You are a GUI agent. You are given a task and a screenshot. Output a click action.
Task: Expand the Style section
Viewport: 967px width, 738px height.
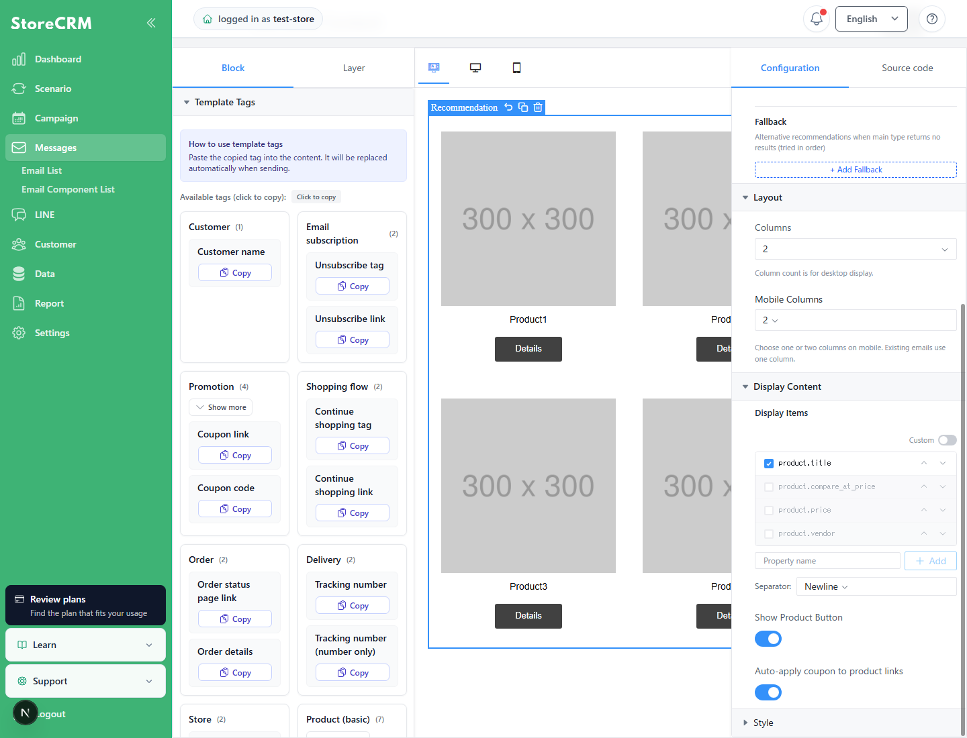pos(849,723)
